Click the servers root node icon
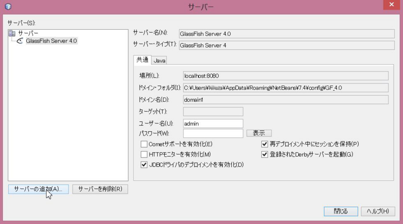Screen dimensions: 403x224 coord(12,33)
